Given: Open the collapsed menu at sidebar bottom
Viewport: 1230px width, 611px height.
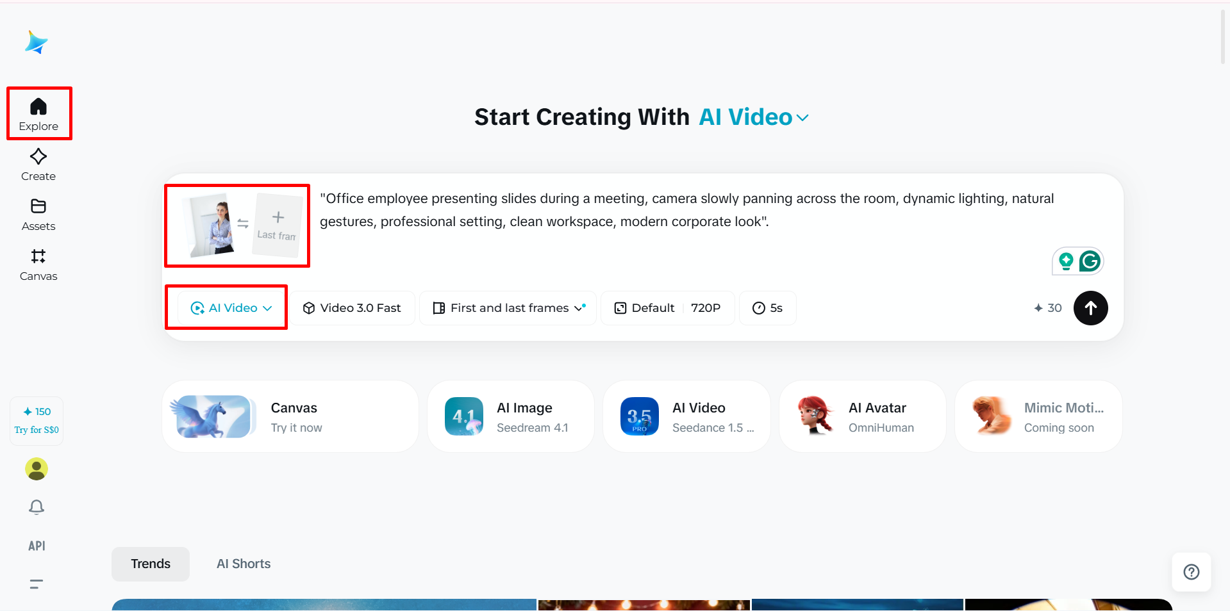Looking at the screenshot, I should pyautogui.click(x=36, y=584).
